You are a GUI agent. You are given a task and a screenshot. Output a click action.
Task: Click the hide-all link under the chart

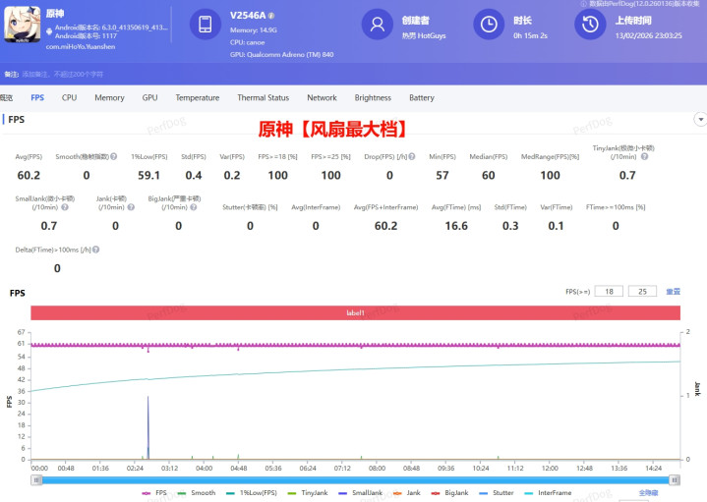pyautogui.click(x=649, y=492)
